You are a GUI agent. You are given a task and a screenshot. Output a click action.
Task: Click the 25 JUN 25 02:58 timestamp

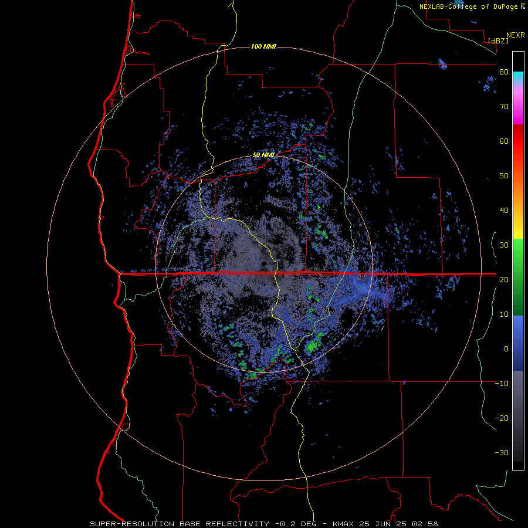click(x=398, y=524)
